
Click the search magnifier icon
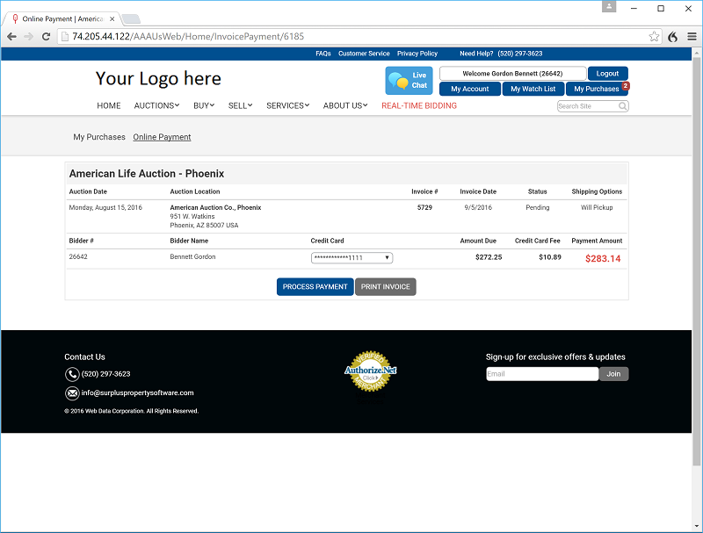pos(623,106)
